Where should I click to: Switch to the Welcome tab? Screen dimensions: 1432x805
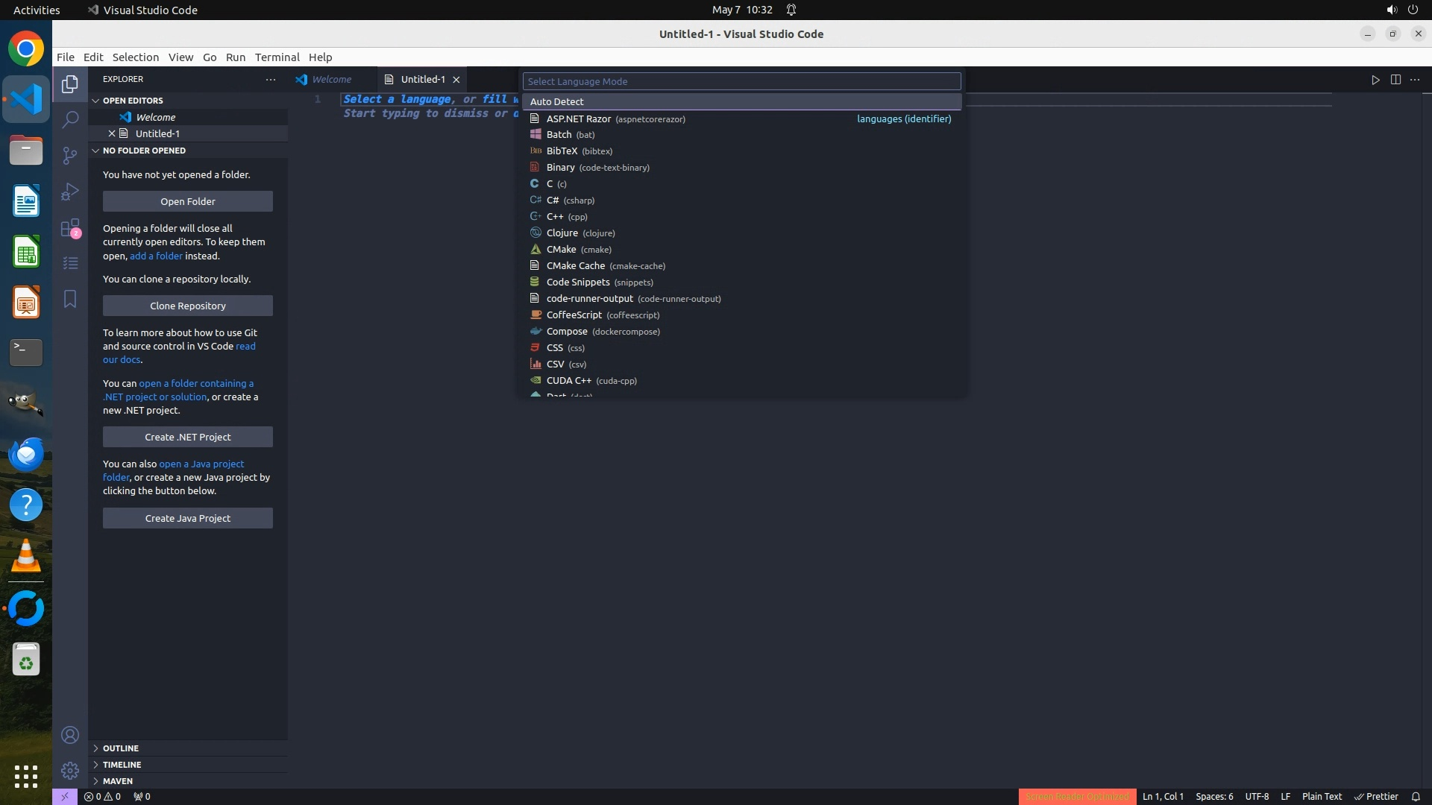pyautogui.click(x=331, y=80)
